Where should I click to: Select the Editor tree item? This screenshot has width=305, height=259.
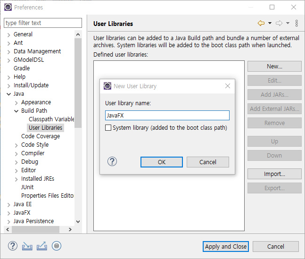click(x=29, y=170)
